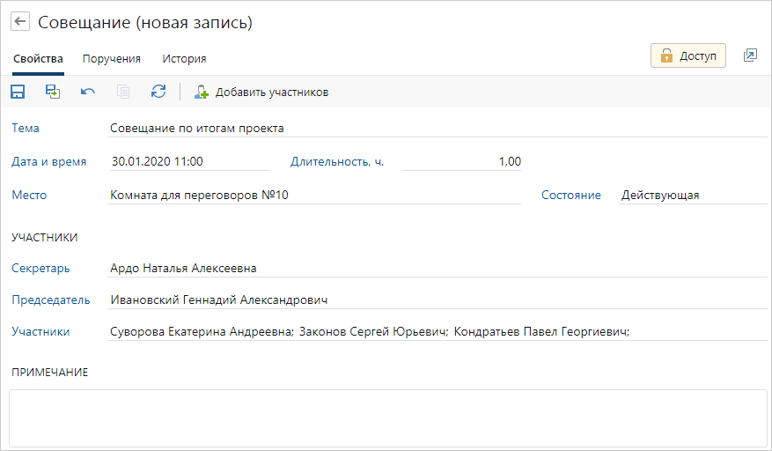This screenshot has height=451, width=772.
Task: Save the meeting record with the diskette icon
Action: tap(18, 92)
